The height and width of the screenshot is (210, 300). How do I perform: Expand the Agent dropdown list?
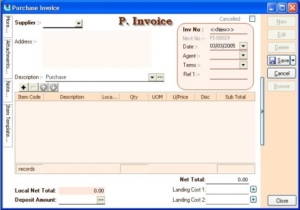(243, 56)
